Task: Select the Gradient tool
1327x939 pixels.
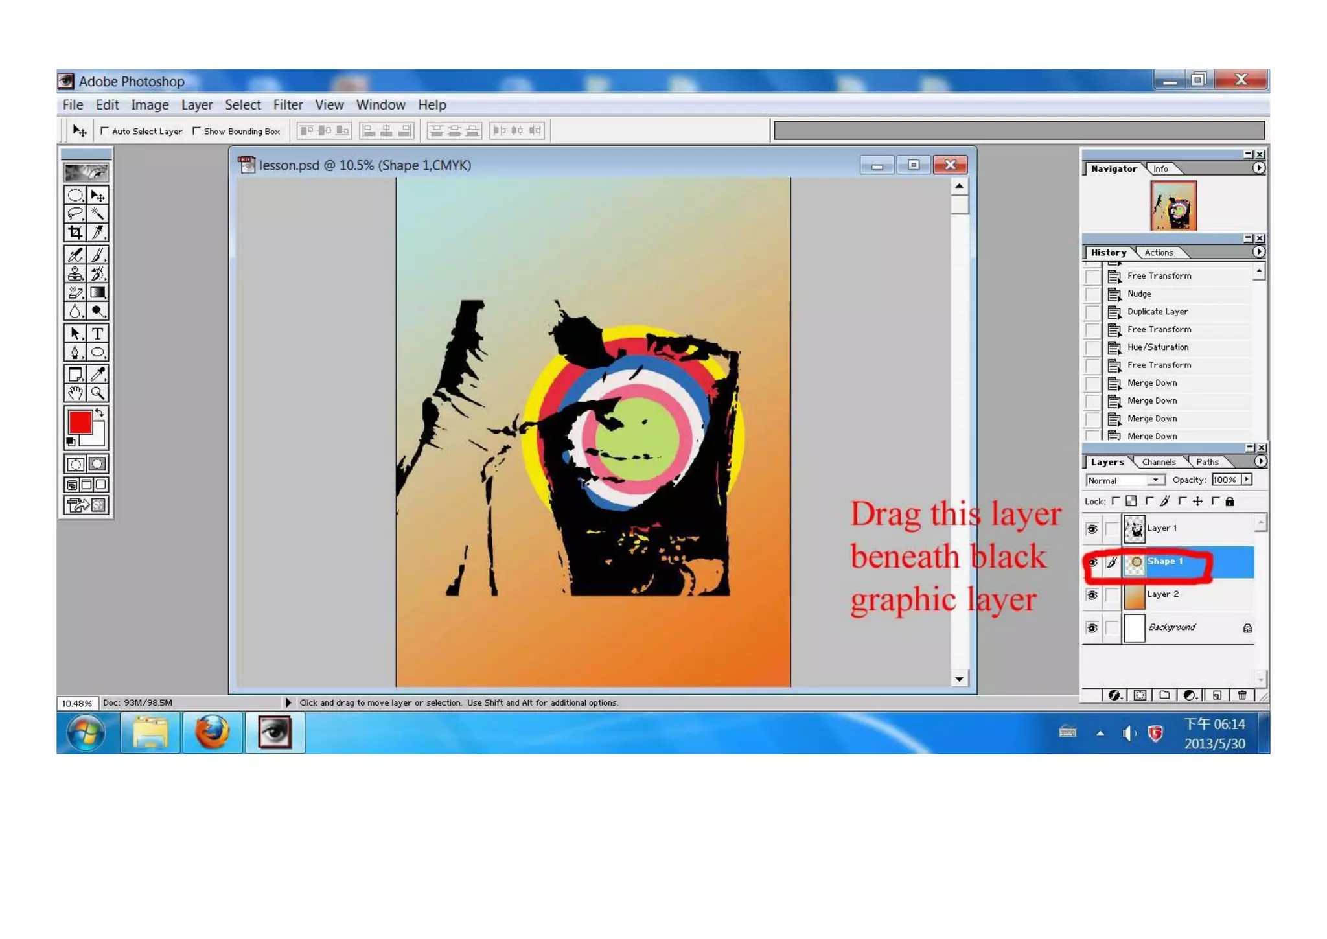Action: click(98, 292)
